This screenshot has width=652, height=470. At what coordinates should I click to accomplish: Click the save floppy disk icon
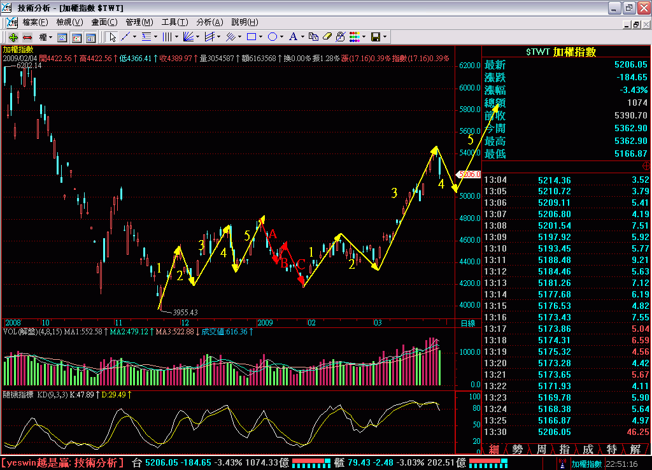click(376, 37)
